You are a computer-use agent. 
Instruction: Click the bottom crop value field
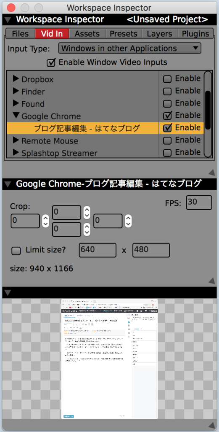[x=67, y=229]
